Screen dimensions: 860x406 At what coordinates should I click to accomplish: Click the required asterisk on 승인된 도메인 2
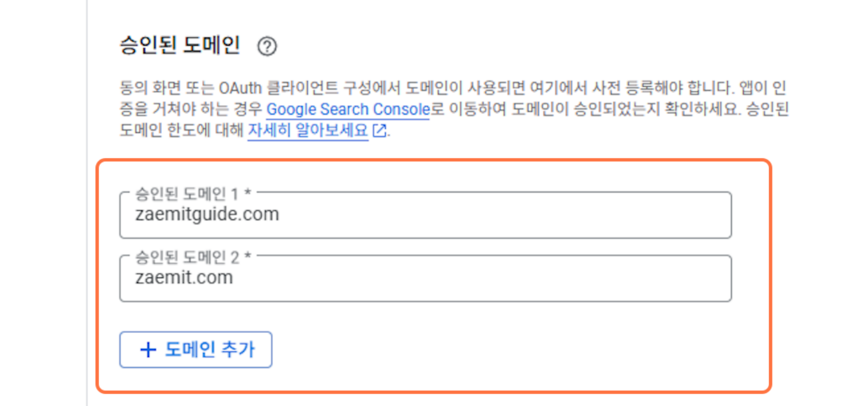(248, 257)
